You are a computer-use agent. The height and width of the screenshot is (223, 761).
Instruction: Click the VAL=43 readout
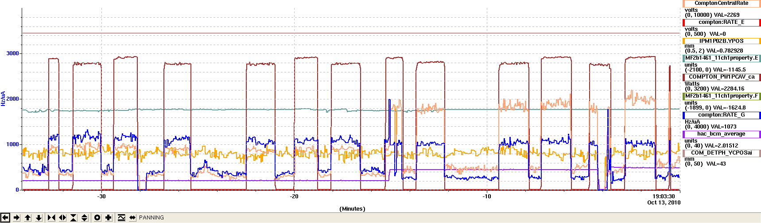coord(716,164)
